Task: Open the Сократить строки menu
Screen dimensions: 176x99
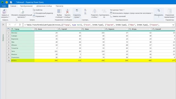Action: coord(77,13)
